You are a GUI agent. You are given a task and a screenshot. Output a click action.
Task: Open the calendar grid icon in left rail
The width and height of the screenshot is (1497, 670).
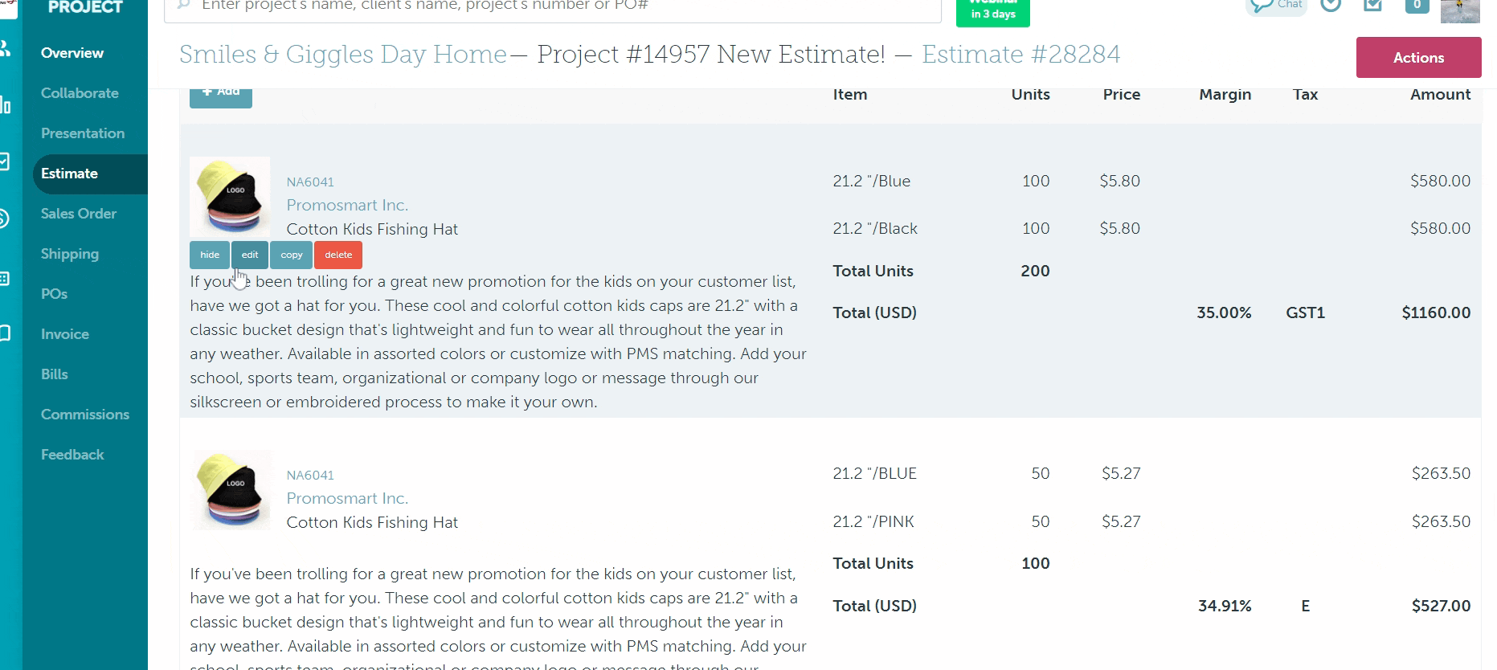click(x=4, y=279)
